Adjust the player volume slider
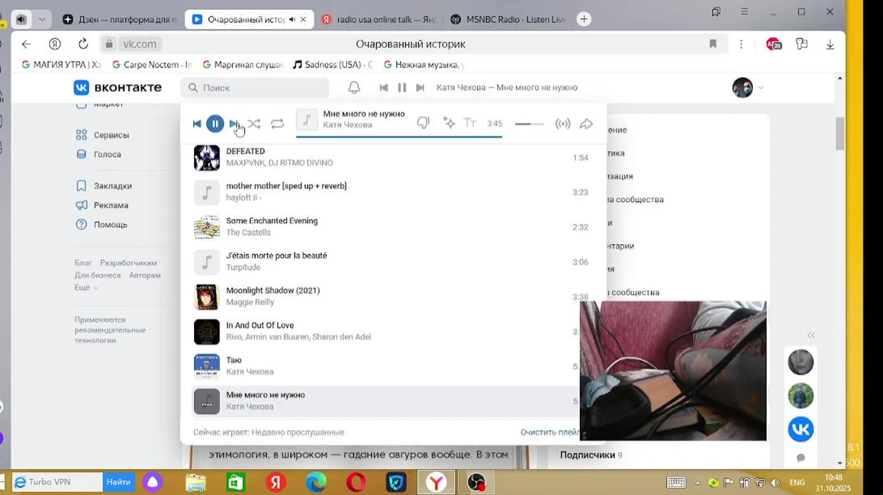Image resolution: width=883 pixels, height=495 pixels. click(530, 124)
